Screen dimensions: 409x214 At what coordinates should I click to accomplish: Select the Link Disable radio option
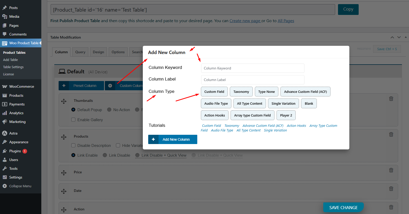tap(105, 155)
